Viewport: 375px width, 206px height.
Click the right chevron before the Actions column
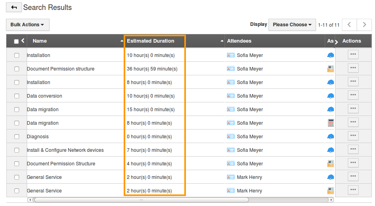click(x=336, y=41)
